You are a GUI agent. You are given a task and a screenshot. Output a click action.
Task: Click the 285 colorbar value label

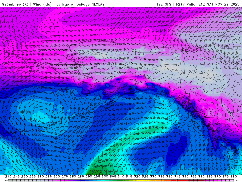[81, 177]
